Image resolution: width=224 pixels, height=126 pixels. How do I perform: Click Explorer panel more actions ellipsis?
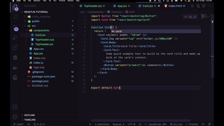click(72, 6)
